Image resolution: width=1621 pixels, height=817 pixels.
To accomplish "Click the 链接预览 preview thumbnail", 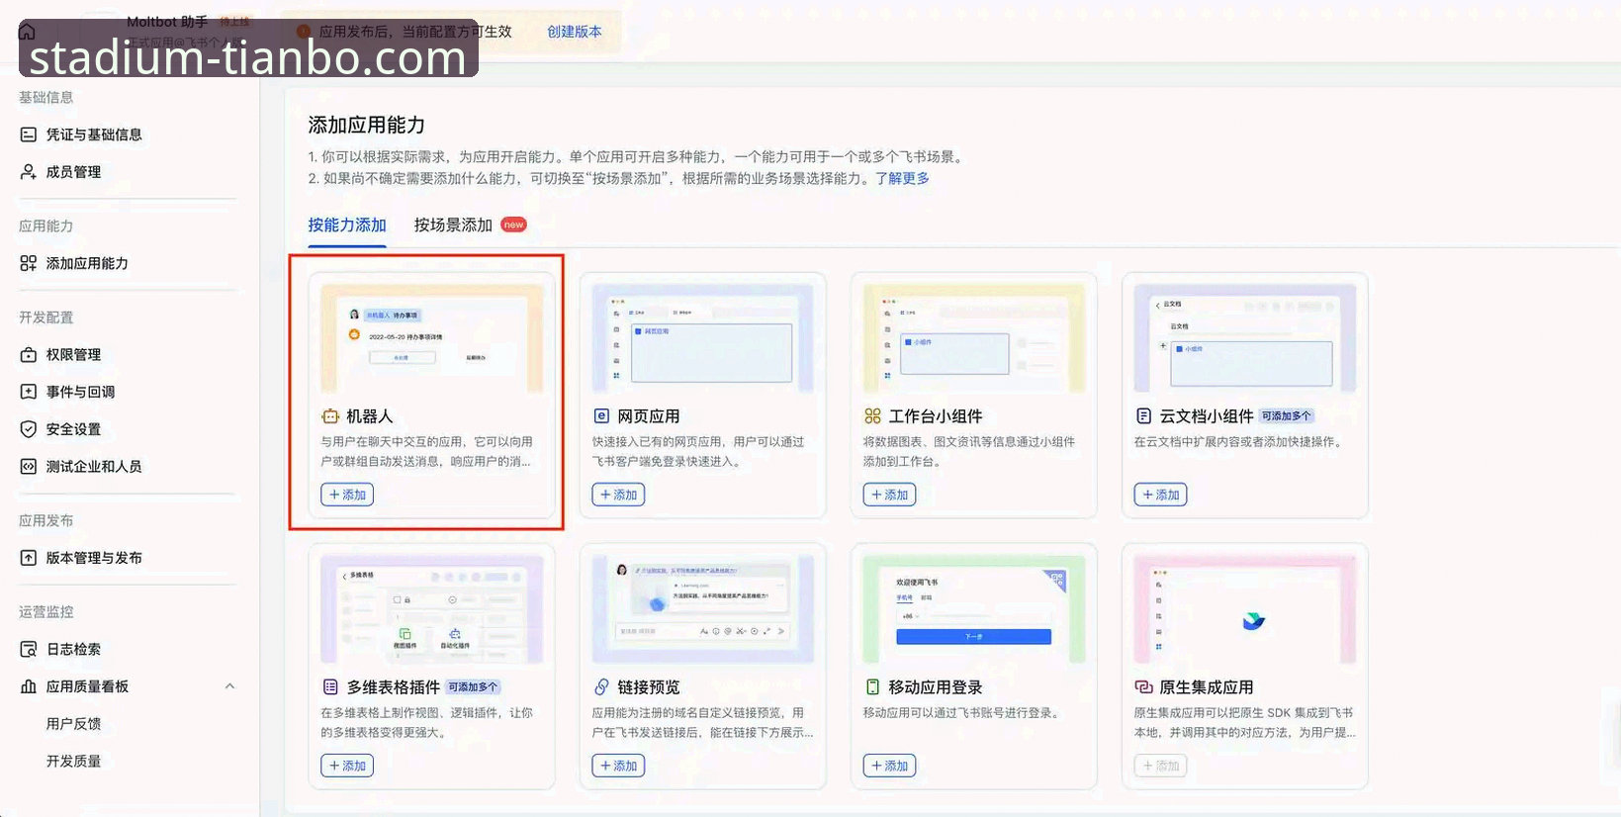I will point(702,609).
